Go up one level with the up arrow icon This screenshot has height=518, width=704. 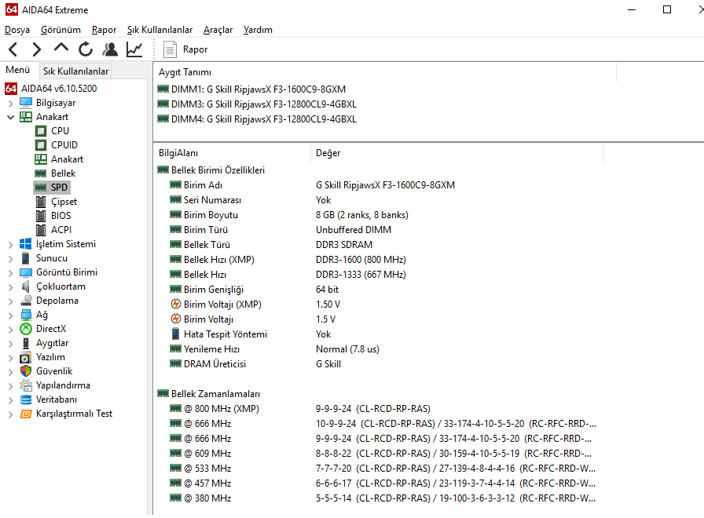click(x=61, y=49)
